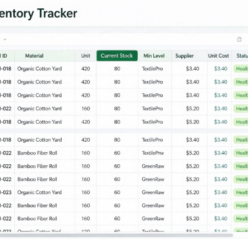The height and width of the screenshot is (239, 248).
Task: Click the horizontal scrollbar at the bottom
Action: coord(116,235)
